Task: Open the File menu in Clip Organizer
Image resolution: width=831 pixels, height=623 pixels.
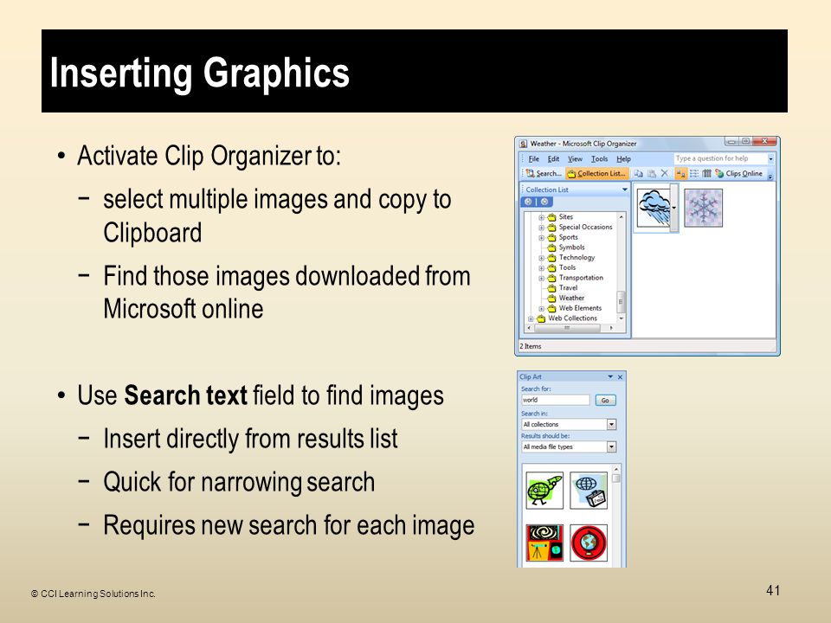Action: click(x=533, y=159)
